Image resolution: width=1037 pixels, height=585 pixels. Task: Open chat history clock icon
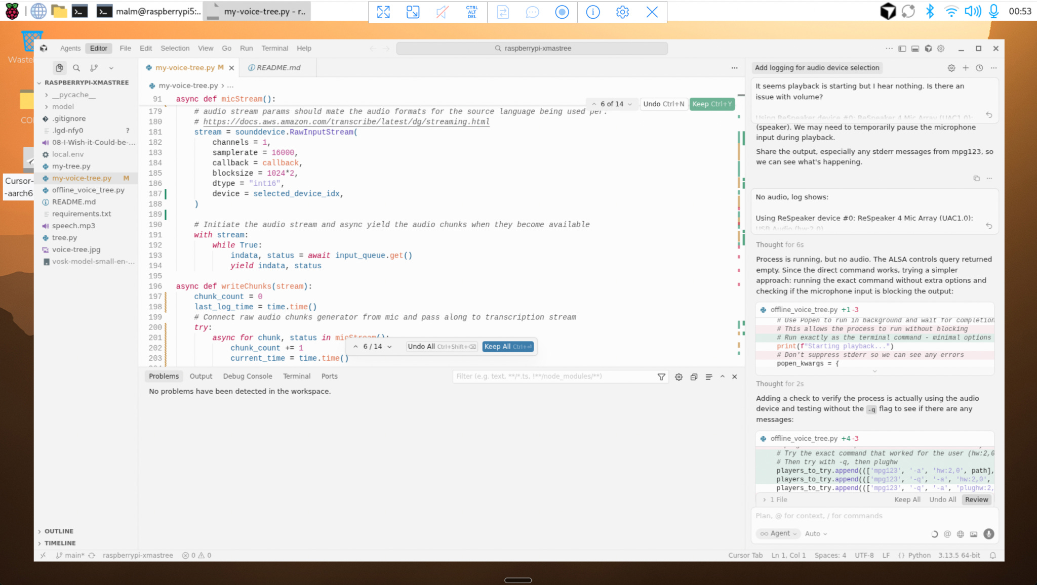(x=979, y=68)
